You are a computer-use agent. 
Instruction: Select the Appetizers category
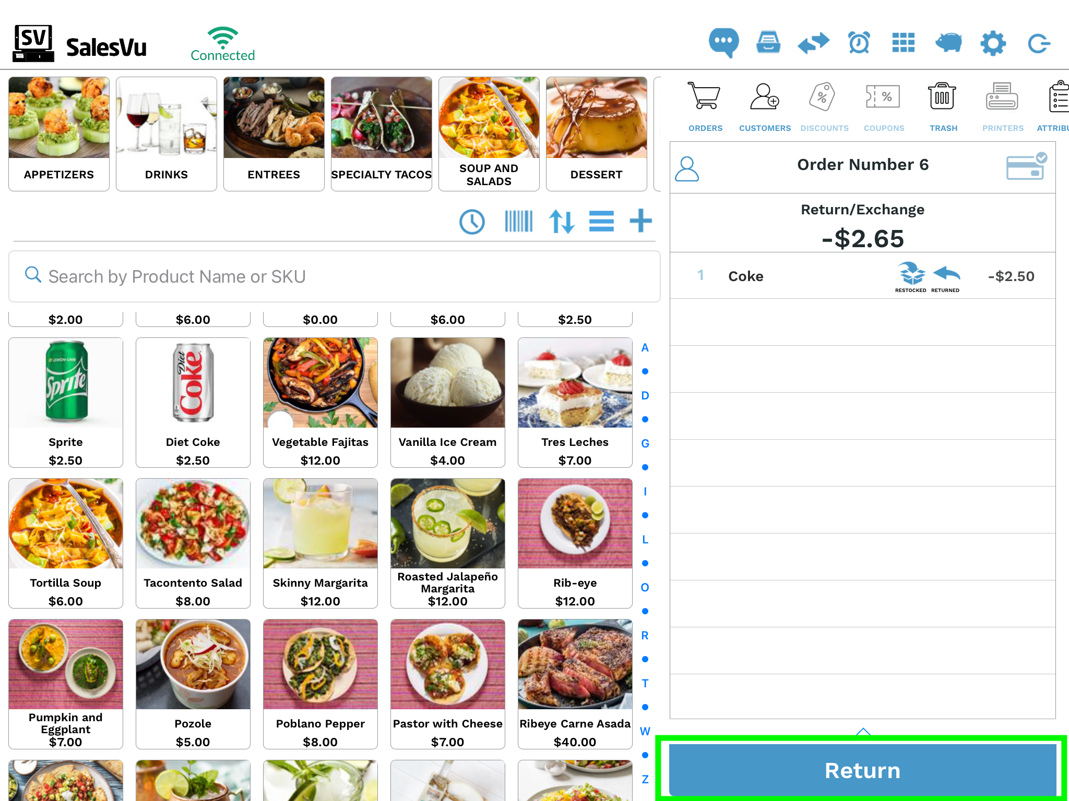pyautogui.click(x=59, y=134)
